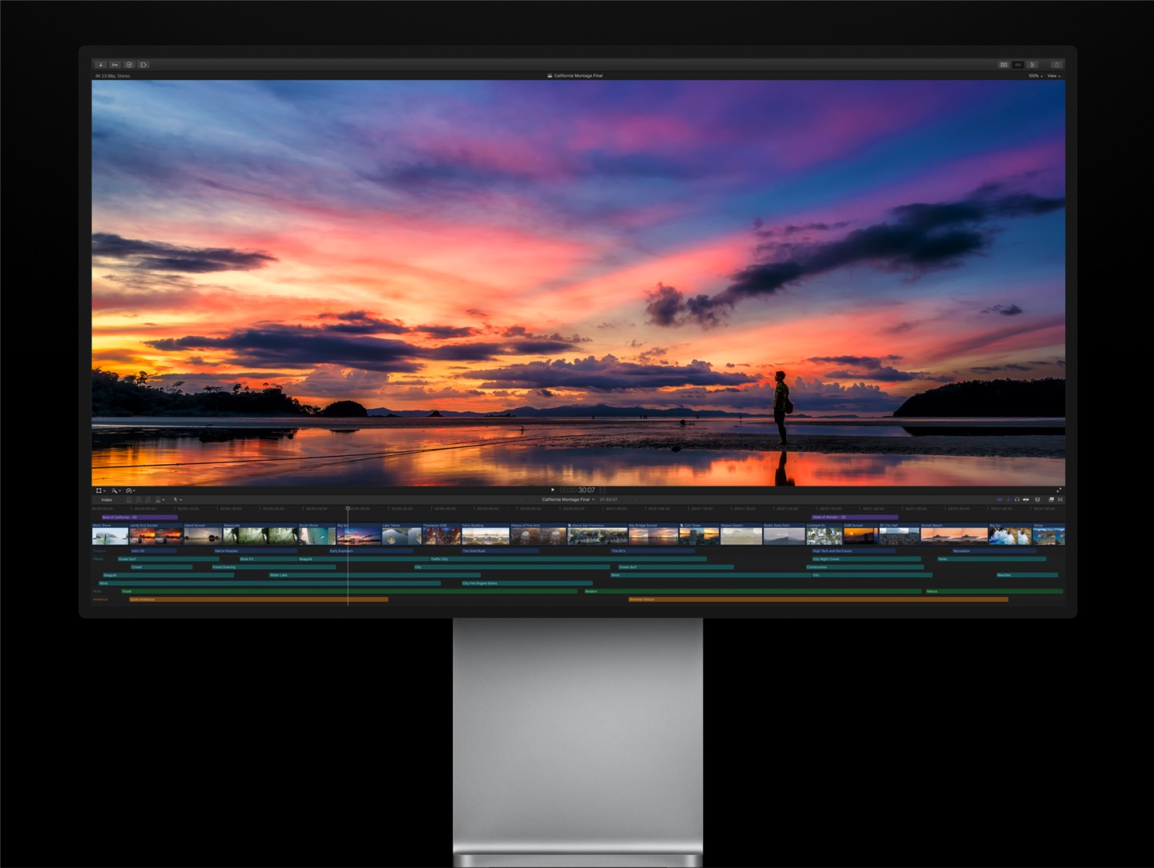The image size is (1154, 868).
Task: Open the extensions icon in the top toolbar
Action: pyautogui.click(x=143, y=64)
